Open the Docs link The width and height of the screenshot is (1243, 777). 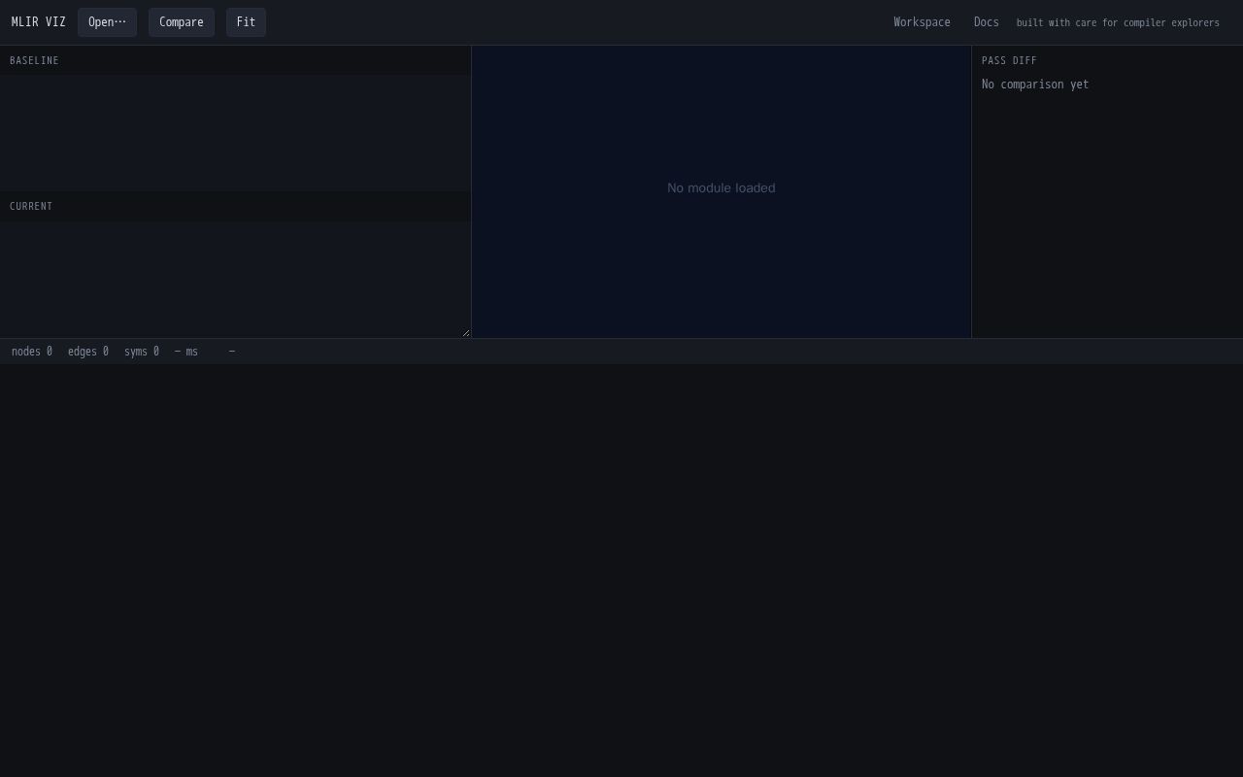pos(986,22)
